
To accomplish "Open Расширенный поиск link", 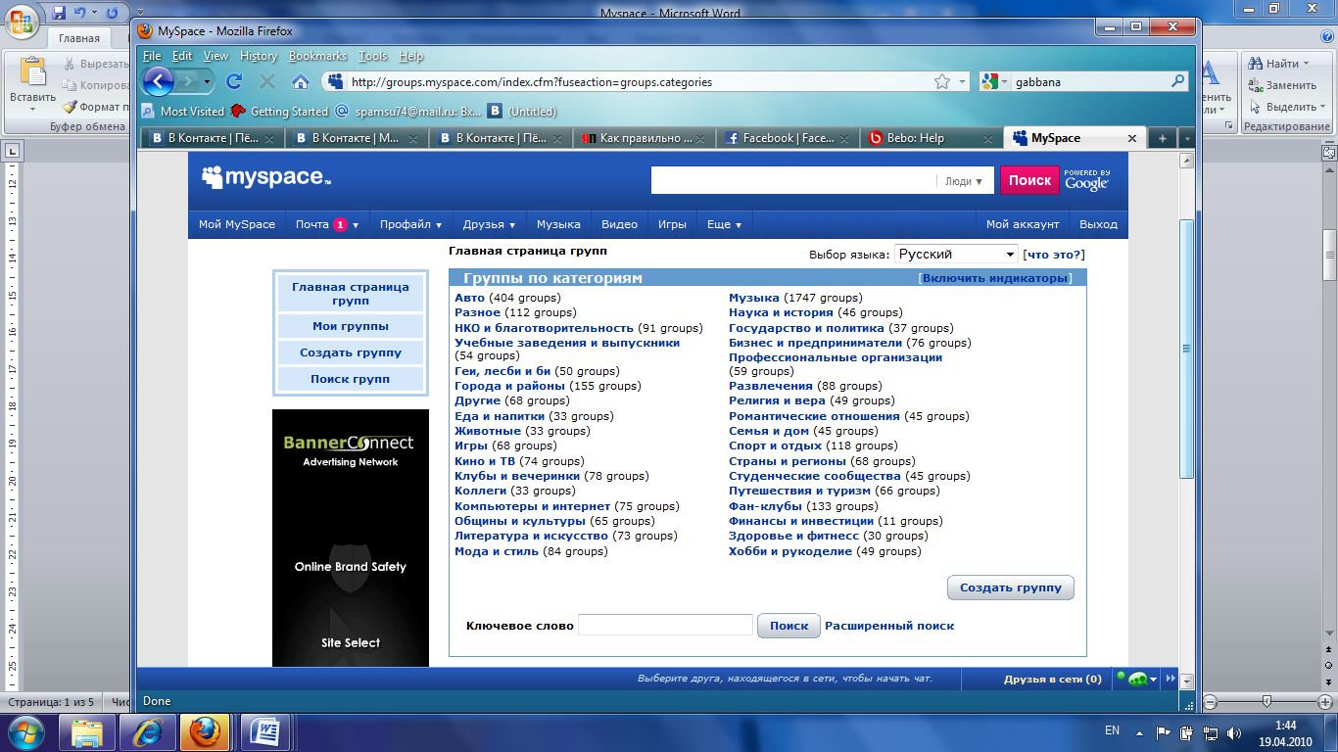I will point(889,626).
